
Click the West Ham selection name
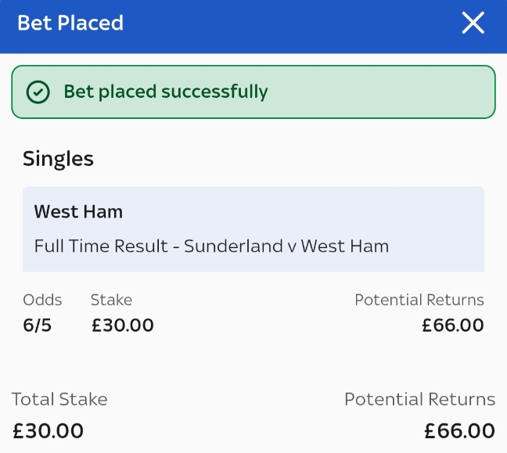pos(78,211)
